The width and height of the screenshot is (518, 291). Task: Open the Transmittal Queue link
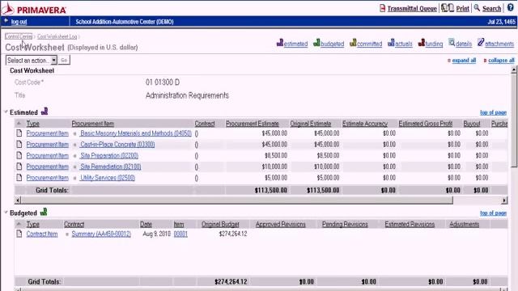[412, 9]
